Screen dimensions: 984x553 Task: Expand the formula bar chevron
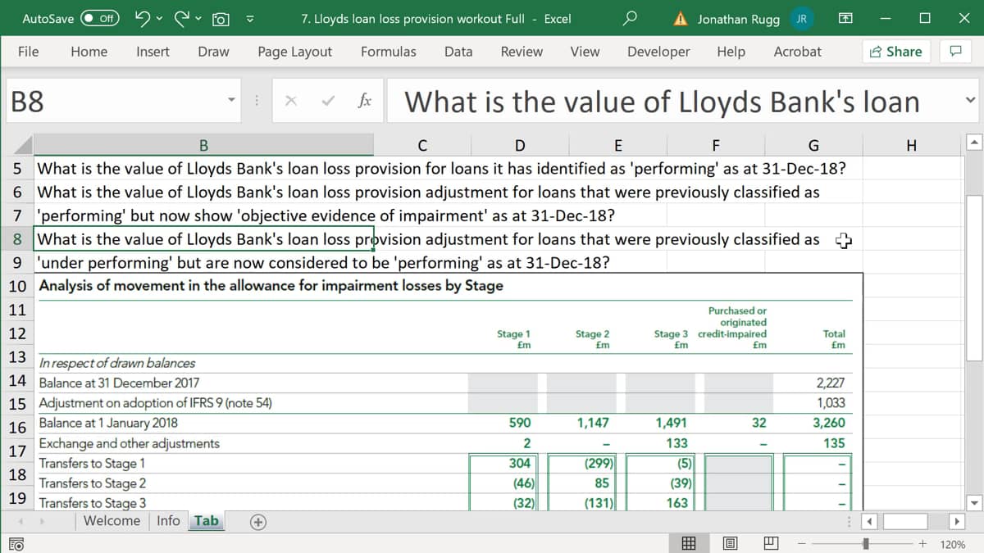pyautogui.click(x=970, y=102)
